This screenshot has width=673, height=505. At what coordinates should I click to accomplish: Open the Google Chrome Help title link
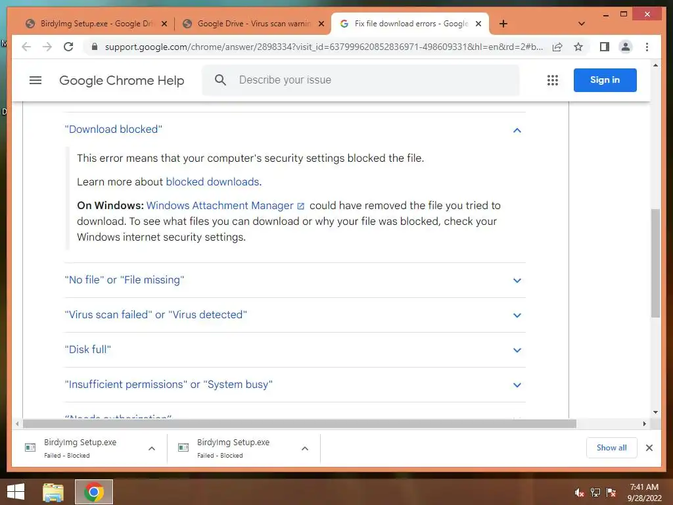pyautogui.click(x=122, y=80)
